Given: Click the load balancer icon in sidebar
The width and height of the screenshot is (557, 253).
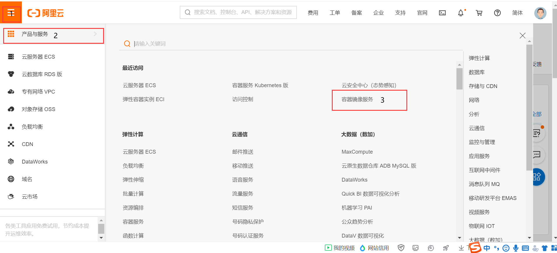Looking at the screenshot, I should point(11,126).
